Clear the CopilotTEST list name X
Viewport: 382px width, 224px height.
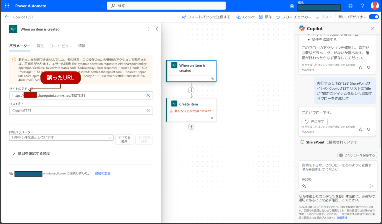(148, 110)
